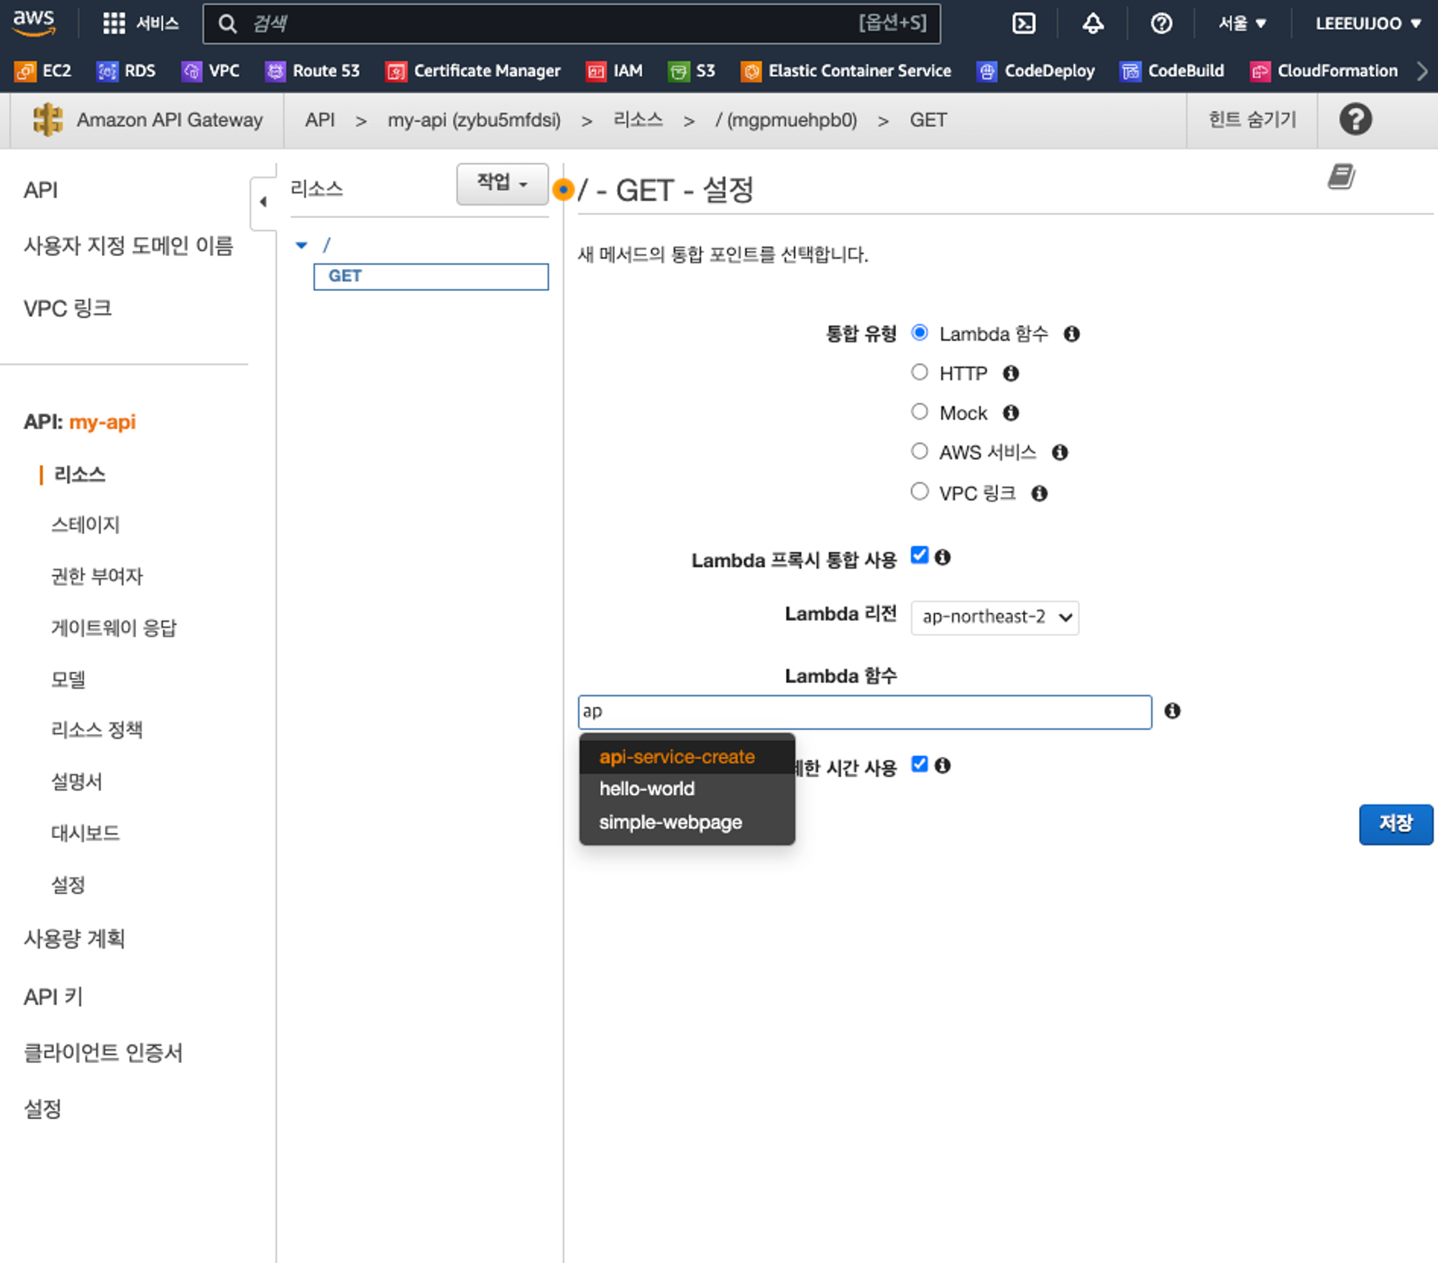Open EC2 shortcut in favorites bar
Viewport: 1438px width, 1263px height.
click(x=43, y=70)
